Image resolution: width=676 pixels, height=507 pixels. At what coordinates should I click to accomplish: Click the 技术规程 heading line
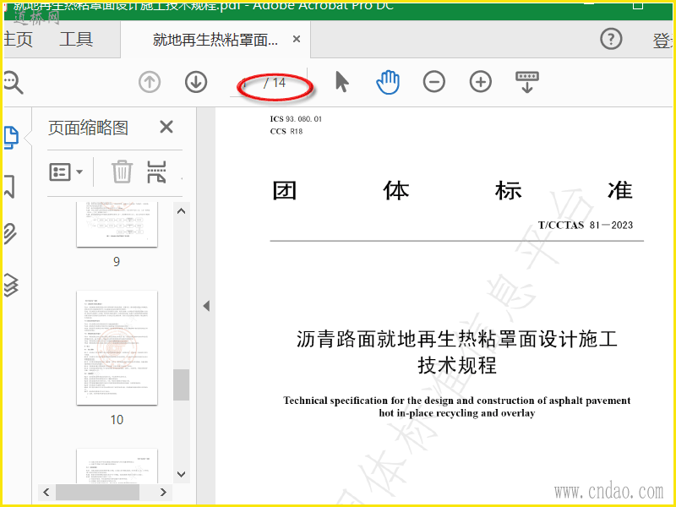[x=457, y=366]
